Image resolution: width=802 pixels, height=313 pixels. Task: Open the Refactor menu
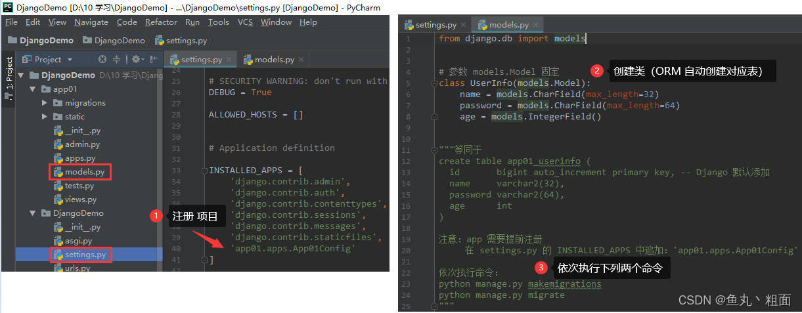point(161,22)
